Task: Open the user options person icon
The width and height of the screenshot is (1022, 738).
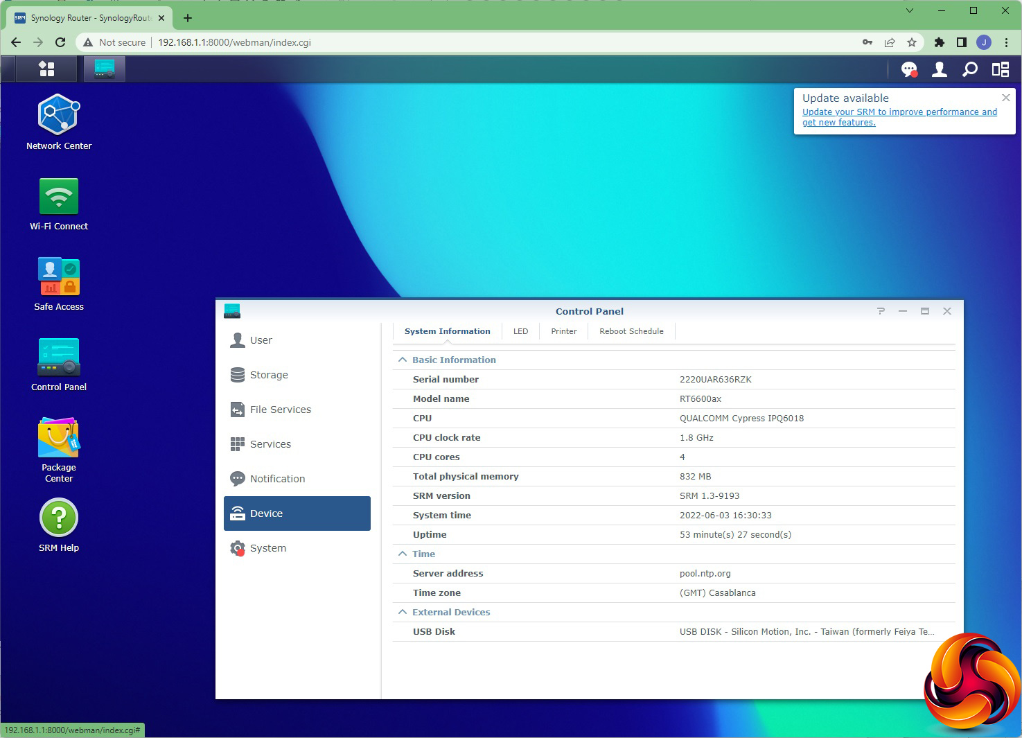Action: [x=940, y=69]
